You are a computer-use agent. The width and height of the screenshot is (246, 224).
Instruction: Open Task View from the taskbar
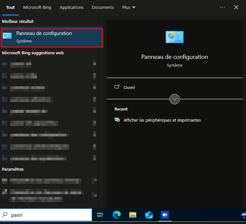click(x=100, y=215)
